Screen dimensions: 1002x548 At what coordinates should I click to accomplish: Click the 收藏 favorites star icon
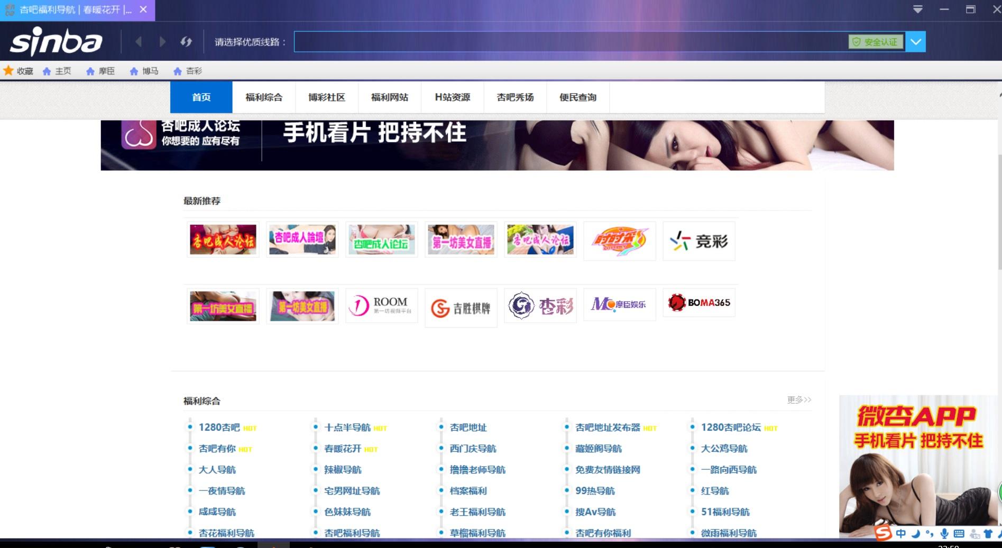point(8,70)
